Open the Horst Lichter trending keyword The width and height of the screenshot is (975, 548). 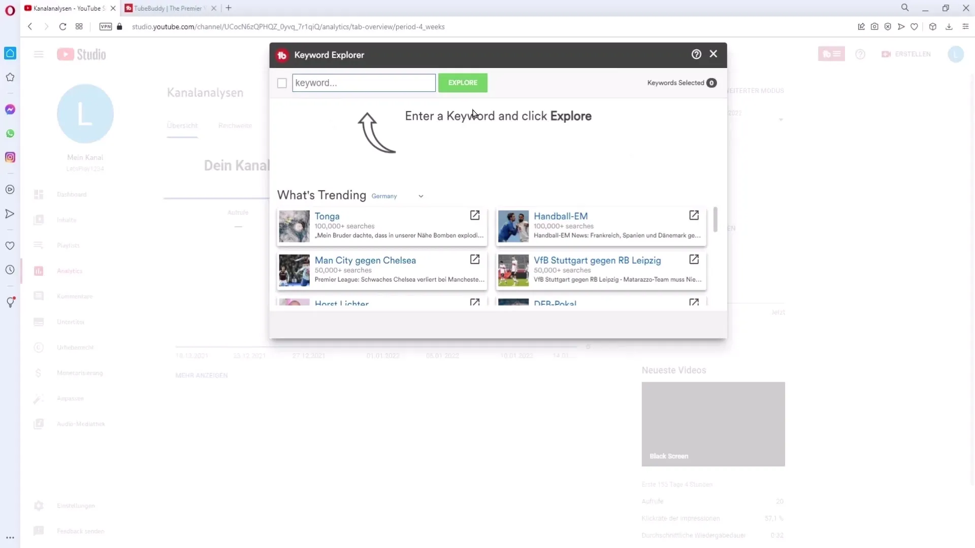click(x=342, y=303)
